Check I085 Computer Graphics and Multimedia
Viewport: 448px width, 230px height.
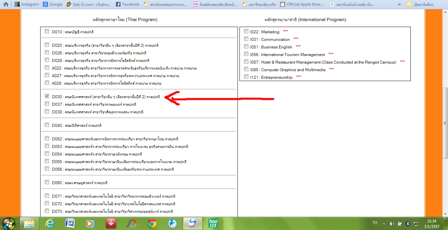tap(246, 69)
